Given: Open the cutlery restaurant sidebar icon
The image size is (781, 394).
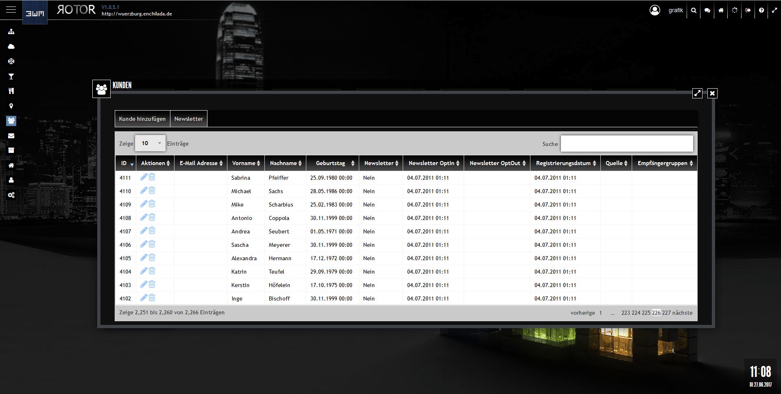Looking at the screenshot, I should (x=11, y=91).
